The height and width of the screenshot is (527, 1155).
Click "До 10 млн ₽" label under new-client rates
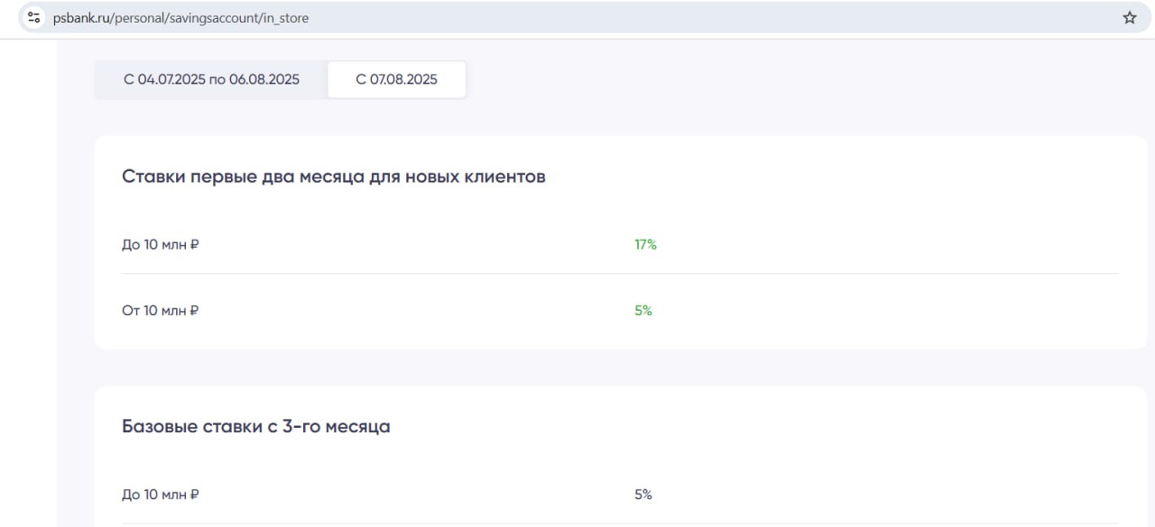(160, 244)
